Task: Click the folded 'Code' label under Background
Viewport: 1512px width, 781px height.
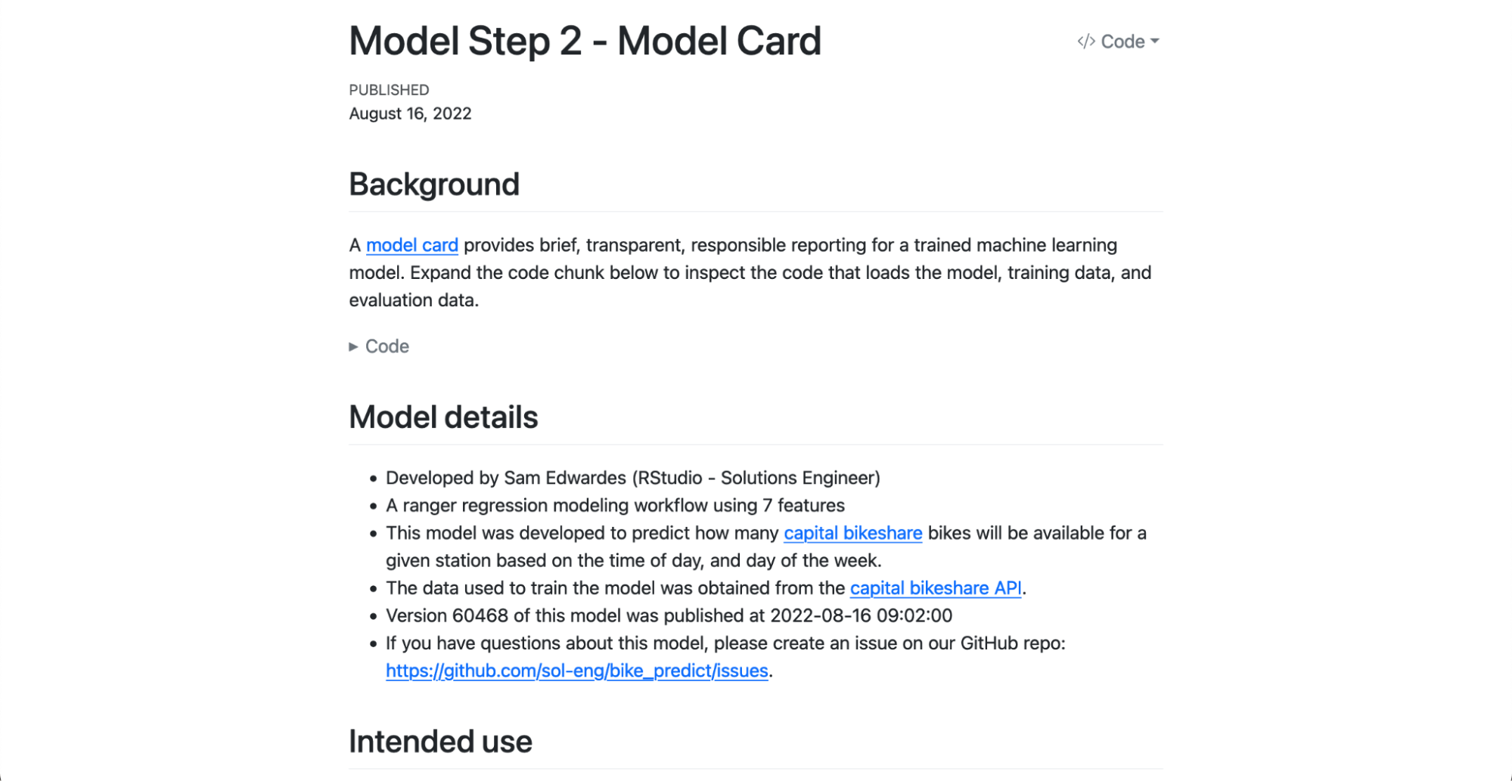Action: (387, 346)
